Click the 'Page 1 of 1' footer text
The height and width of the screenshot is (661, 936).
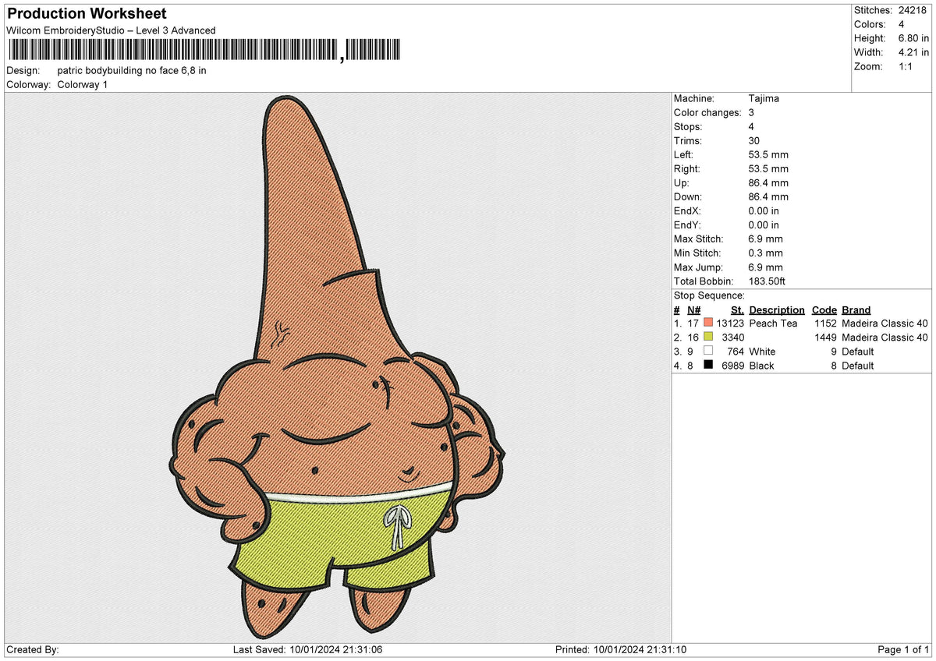(x=903, y=650)
